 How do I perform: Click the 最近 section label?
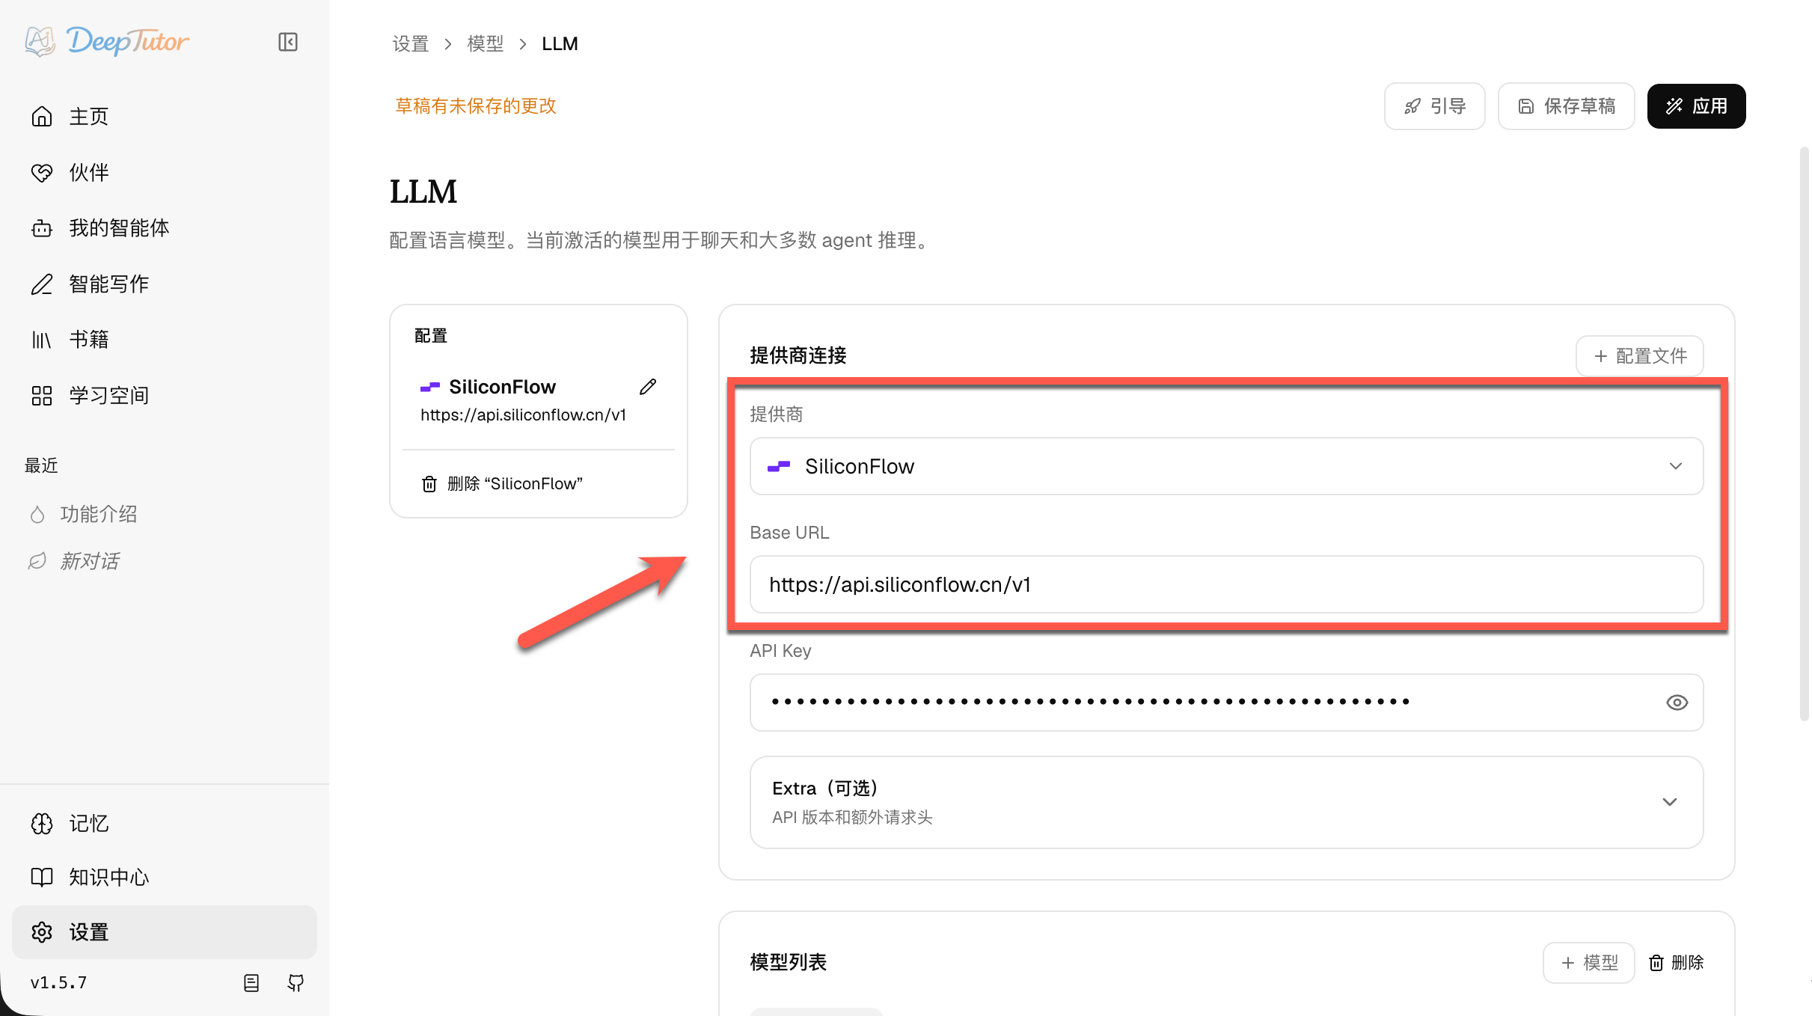[x=41, y=465]
